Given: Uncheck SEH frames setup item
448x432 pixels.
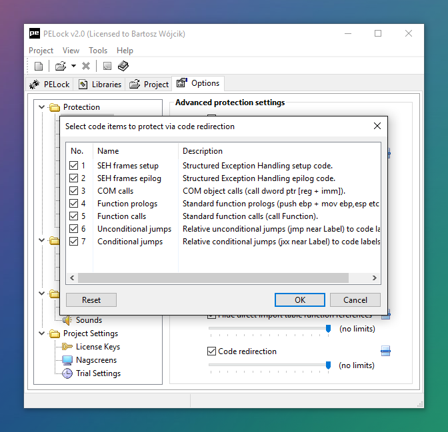Looking at the screenshot, I should pos(74,166).
